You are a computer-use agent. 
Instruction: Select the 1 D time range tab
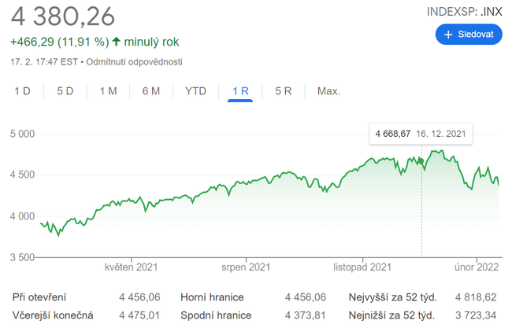tap(22, 91)
